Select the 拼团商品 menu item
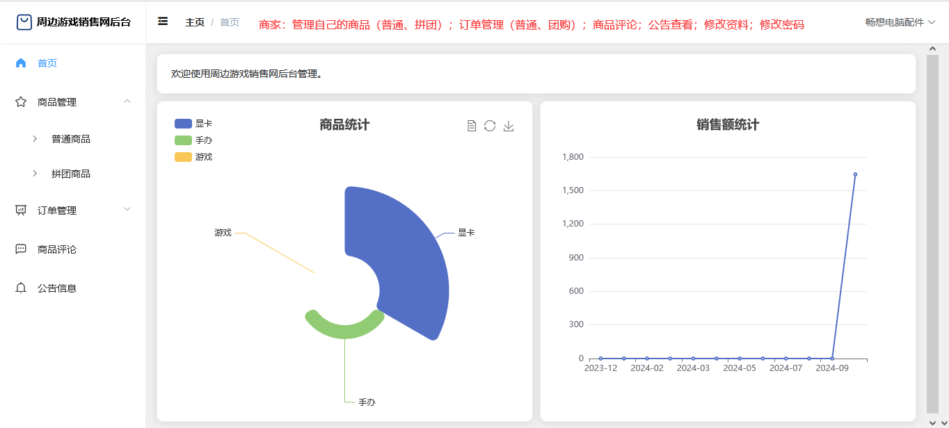 click(x=70, y=174)
